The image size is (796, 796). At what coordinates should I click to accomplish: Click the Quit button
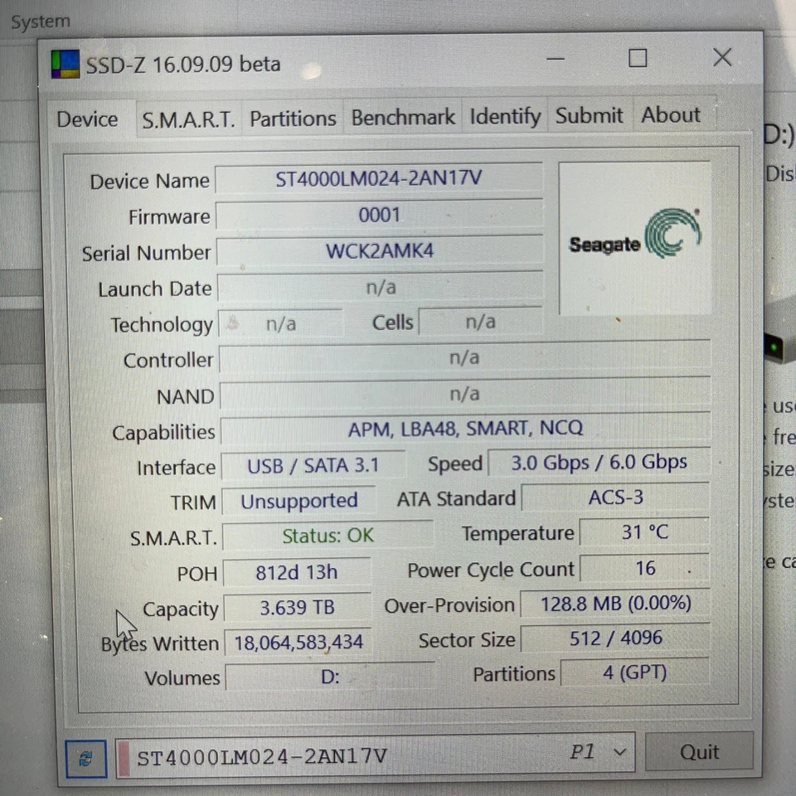tap(699, 751)
